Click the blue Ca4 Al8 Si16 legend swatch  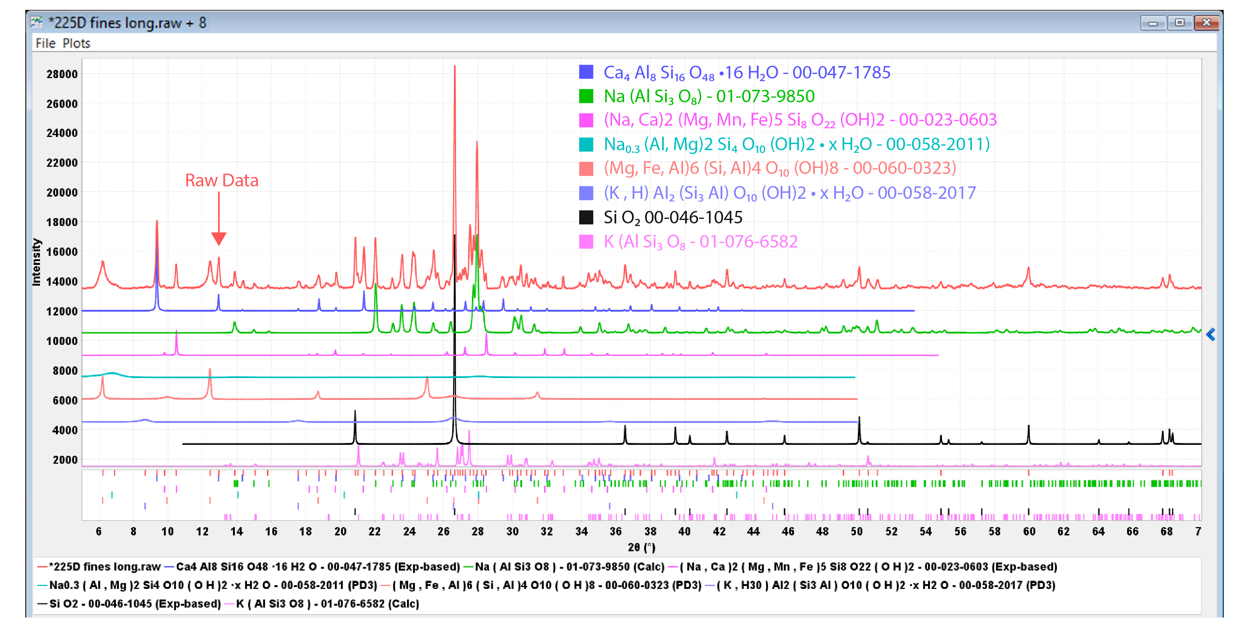pos(586,72)
